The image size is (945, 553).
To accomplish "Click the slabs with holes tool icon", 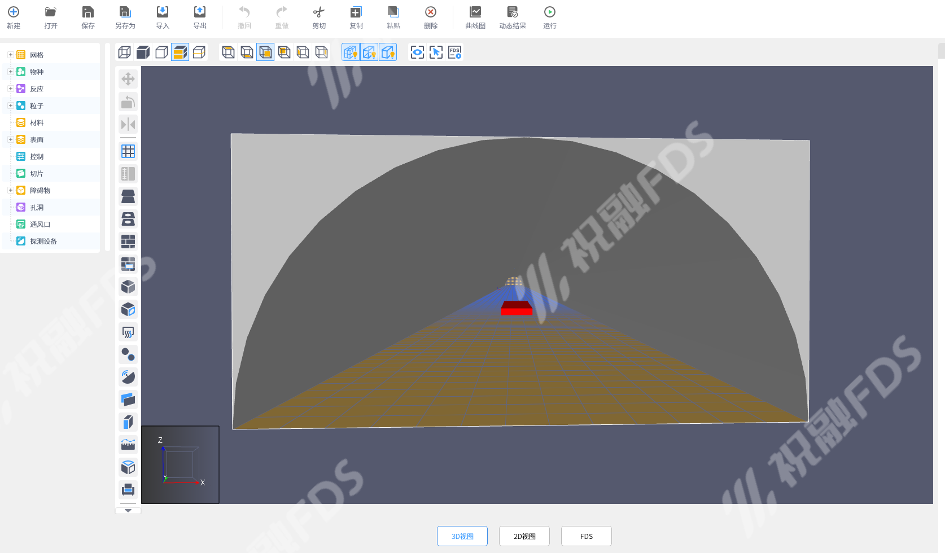I will pos(128,219).
